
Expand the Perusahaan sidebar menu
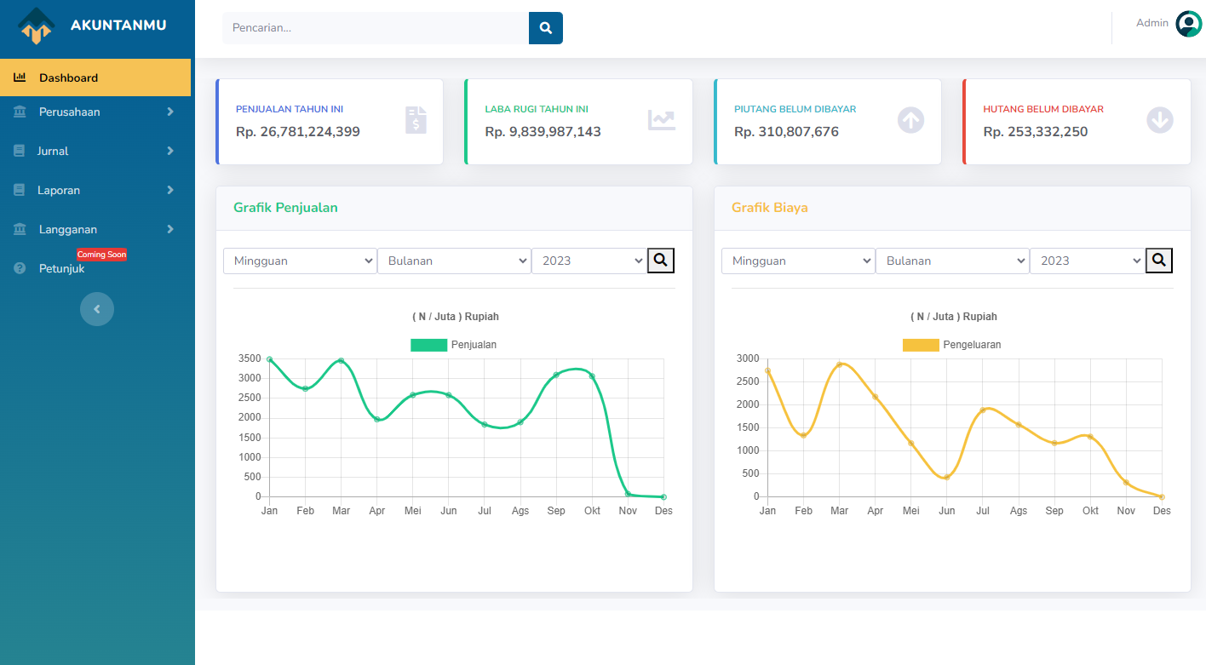pyautogui.click(x=95, y=112)
